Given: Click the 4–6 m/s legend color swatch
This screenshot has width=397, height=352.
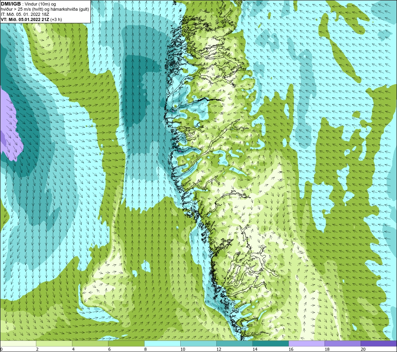Looking at the screenshot, I should (x=90, y=344).
